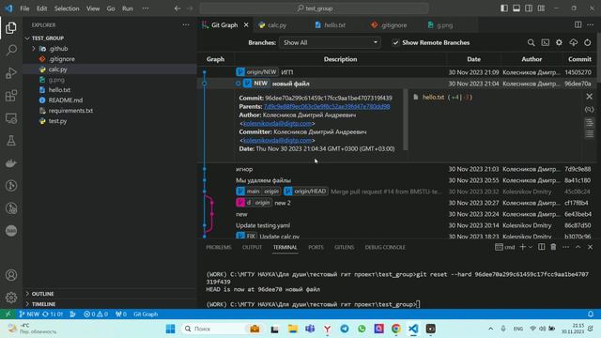Open the Manage gear menu
Viewport: 601px width, 338px height.
tap(11, 298)
